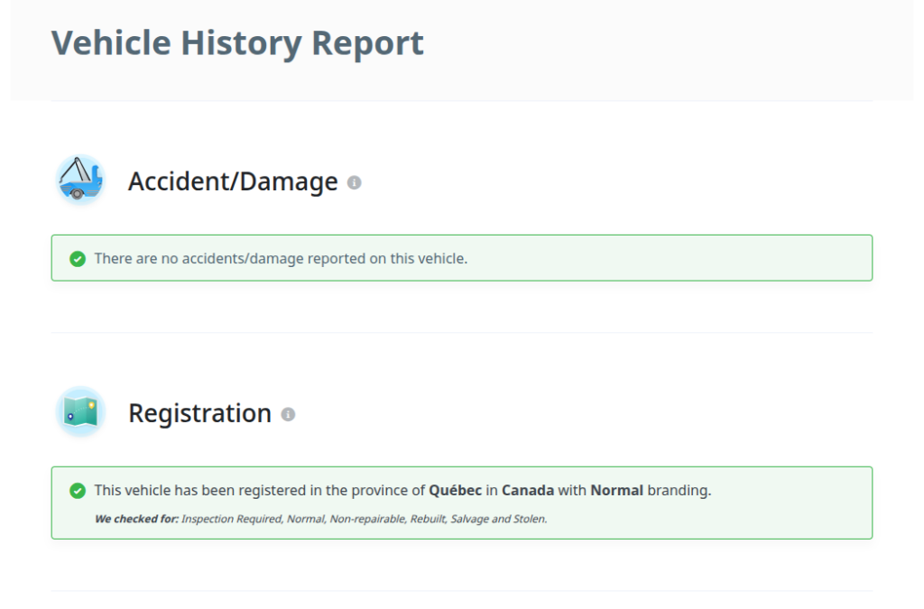The image size is (924, 609).
Task: Click the bold Québec province name
Action: pos(455,491)
